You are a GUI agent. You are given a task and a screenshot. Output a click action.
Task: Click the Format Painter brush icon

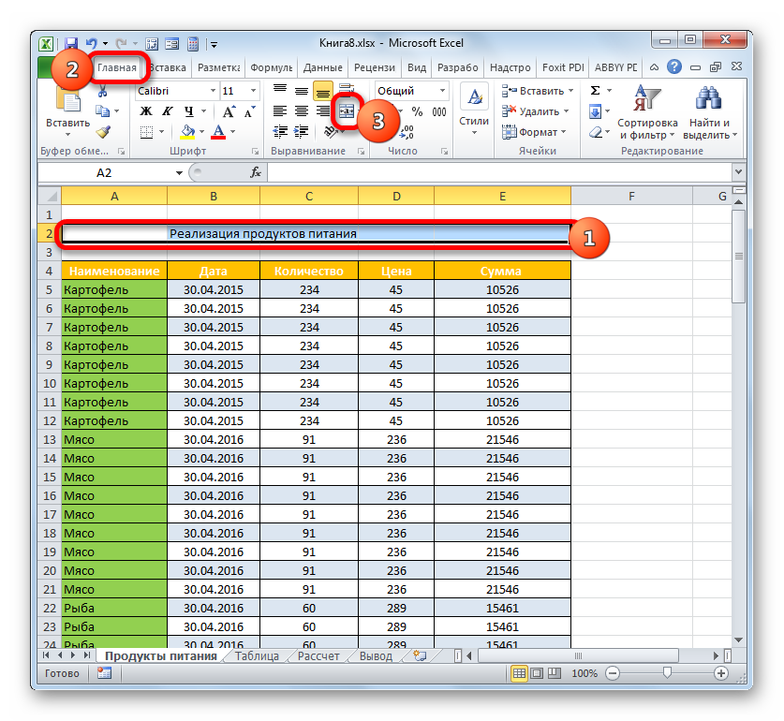coord(104,133)
